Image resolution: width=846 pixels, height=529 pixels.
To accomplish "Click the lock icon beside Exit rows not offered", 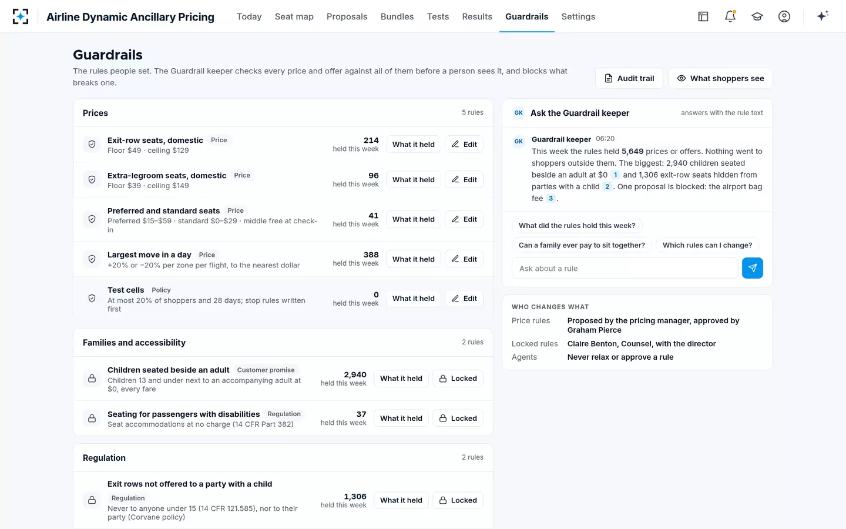I will pos(92,500).
